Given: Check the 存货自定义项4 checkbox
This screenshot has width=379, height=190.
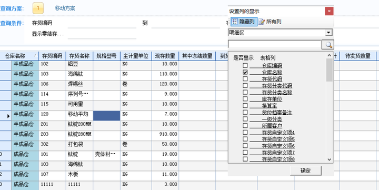Looking at the screenshot, I should pyautogui.click(x=245, y=132).
